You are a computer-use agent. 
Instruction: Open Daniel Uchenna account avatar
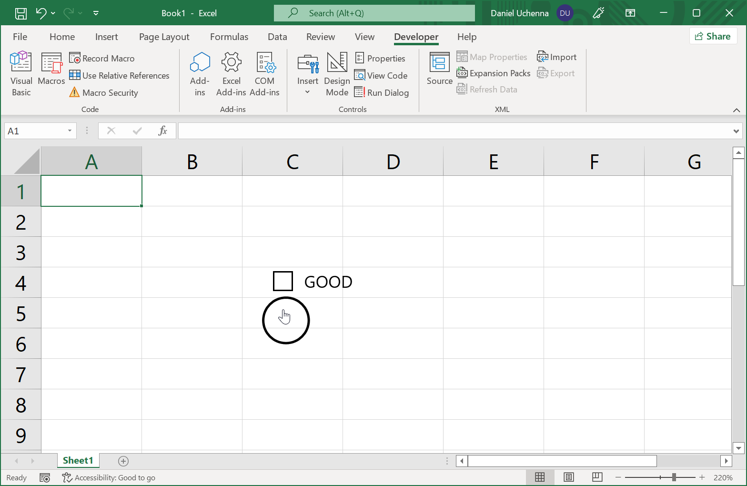(x=565, y=13)
